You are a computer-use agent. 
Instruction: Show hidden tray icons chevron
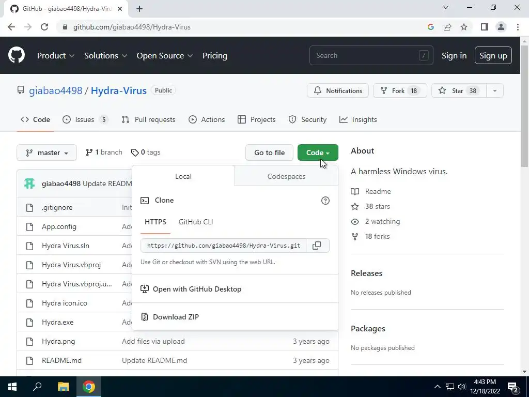tap(437, 387)
